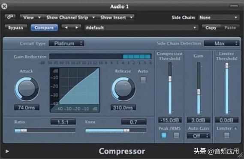Open the #default preset dropdown
The height and width of the screenshot is (159, 244).
[x=141, y=28]
